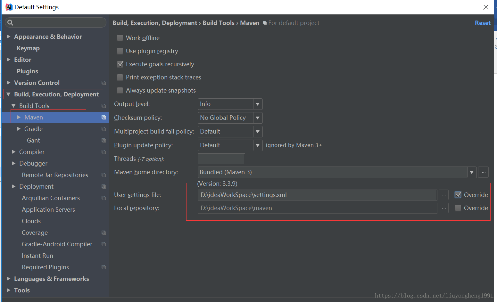Click project-level icon next to Deployment

pyautogui.click(x=104, y=186)
